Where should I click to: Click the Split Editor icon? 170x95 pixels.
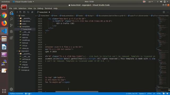[164, 12]
